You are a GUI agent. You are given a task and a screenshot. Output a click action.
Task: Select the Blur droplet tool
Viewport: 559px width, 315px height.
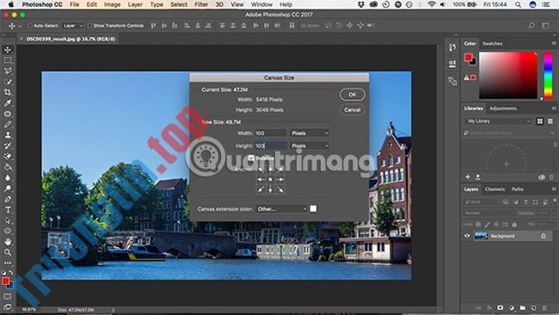[8, 177]
